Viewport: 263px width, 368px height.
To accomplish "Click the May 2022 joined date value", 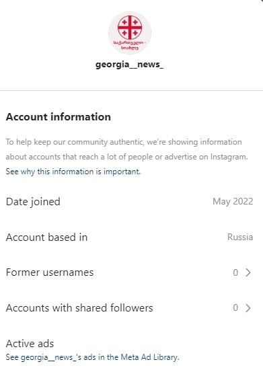I will pos(233,202).
